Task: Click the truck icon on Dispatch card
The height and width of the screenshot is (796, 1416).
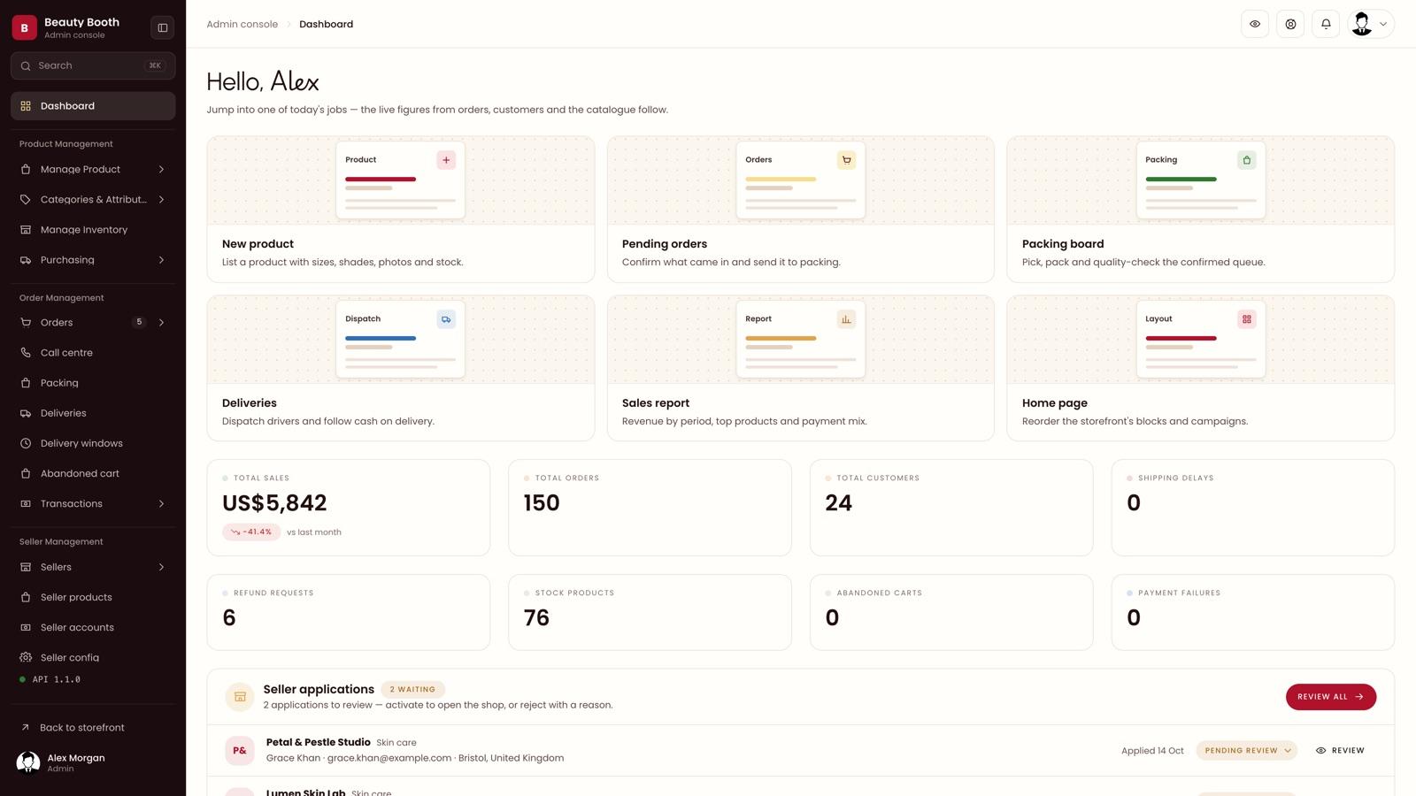Action: 446,319
